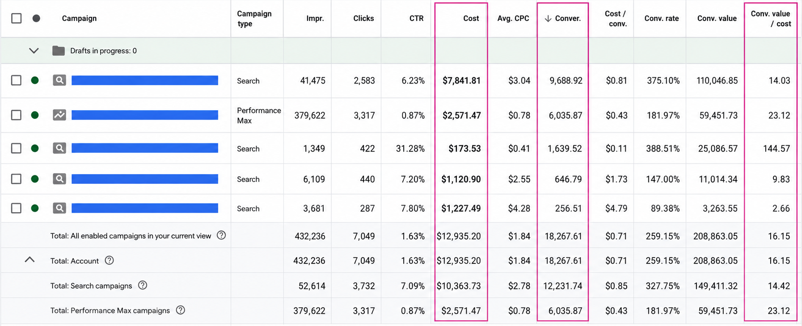Image resolution: width=802 pixels, height=326 pixels.
Task: Click green status dot of Performance Max campaign
Action: (35, 115)
